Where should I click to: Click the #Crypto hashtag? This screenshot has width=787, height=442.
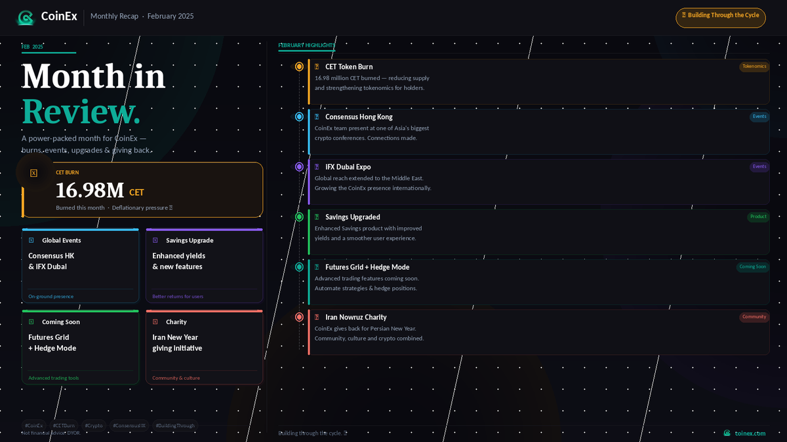(x=94, y=426)
